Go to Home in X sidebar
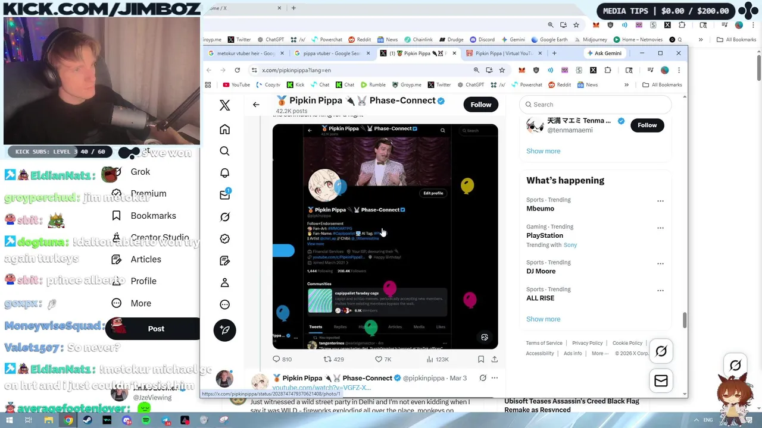The image size is (762, 428). tap(224, 130)
